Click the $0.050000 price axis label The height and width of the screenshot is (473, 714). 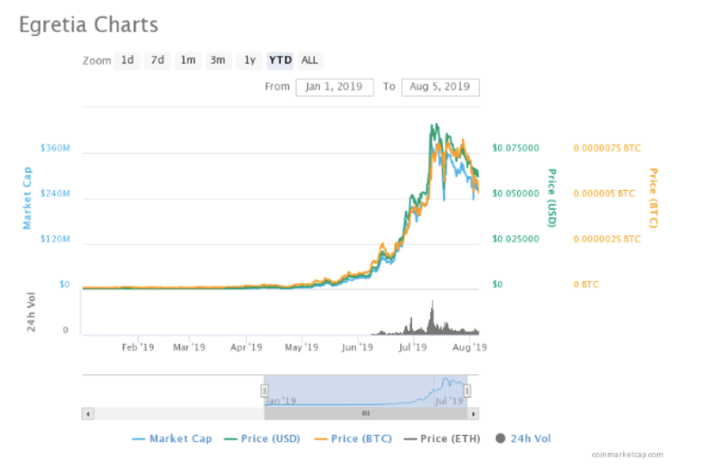pyautogui.click(x=515, y=194)
